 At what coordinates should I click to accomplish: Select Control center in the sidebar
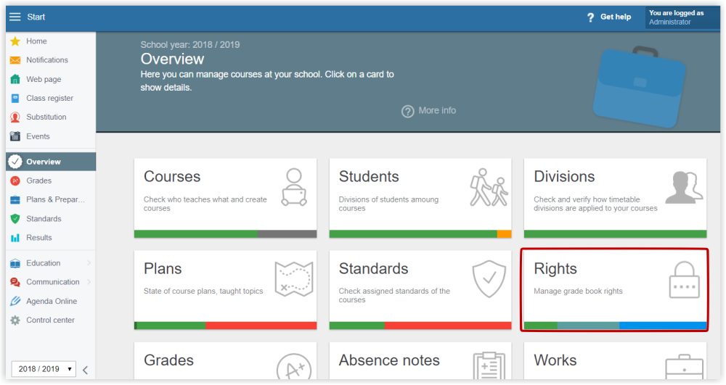(51, 320)
